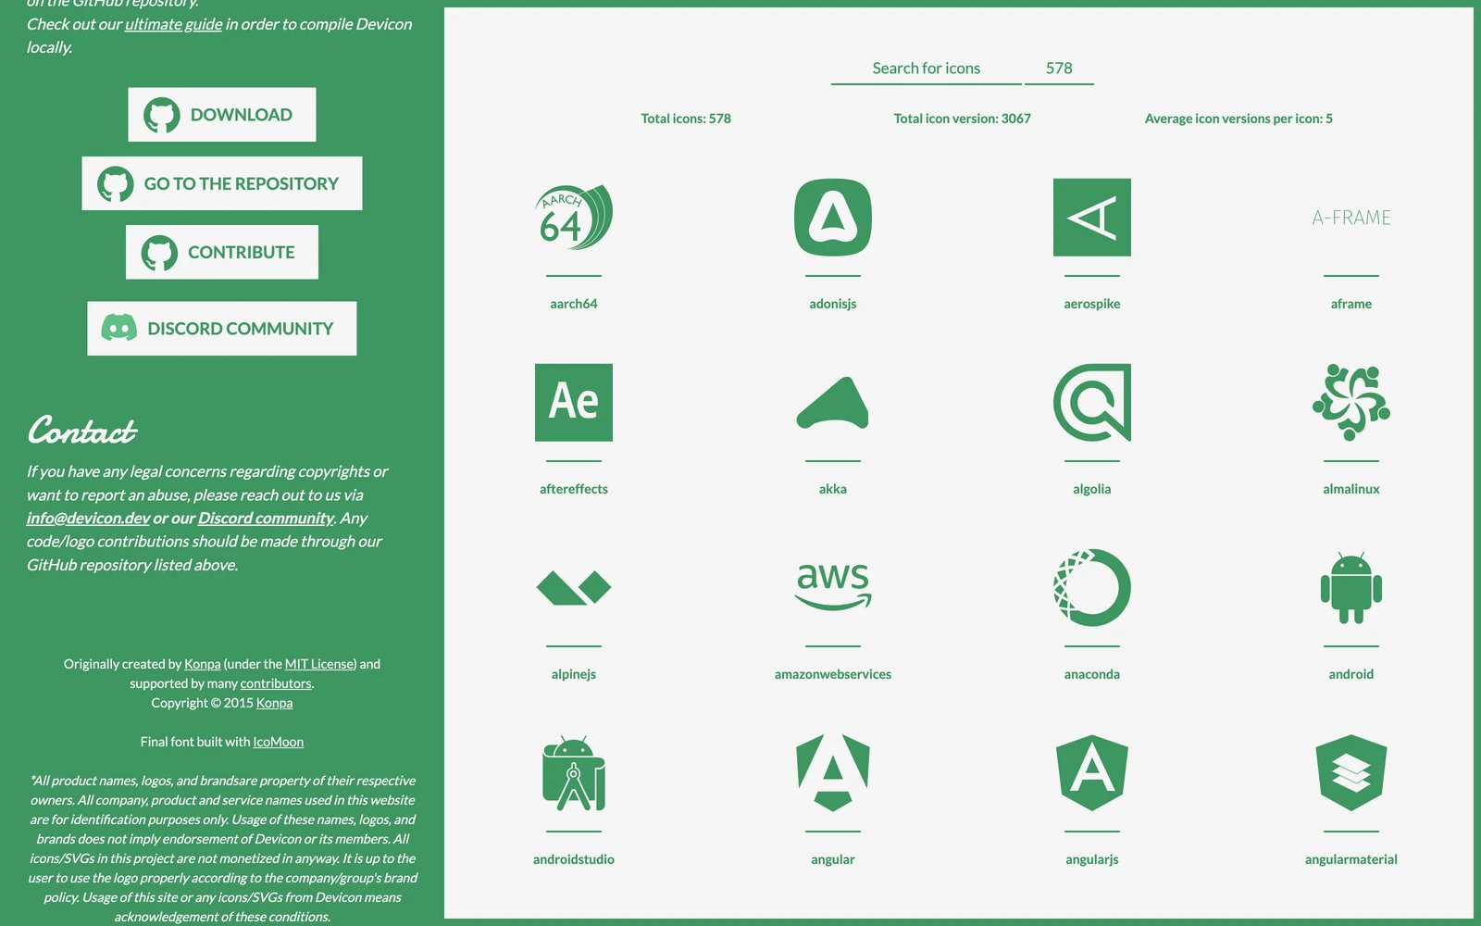The width and height of the screenshot is (1481, 926).
Task: Select the After Effects icon
Action: (x=574, y=403)
